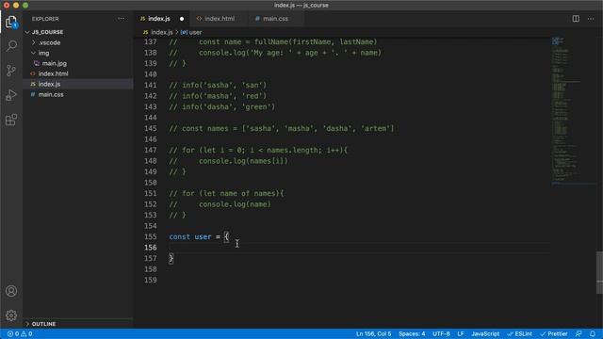Viewport: 603px width, 339px height.
Task: Click comment line info('dasha', 'green')
Action: (x=222, y=106)
